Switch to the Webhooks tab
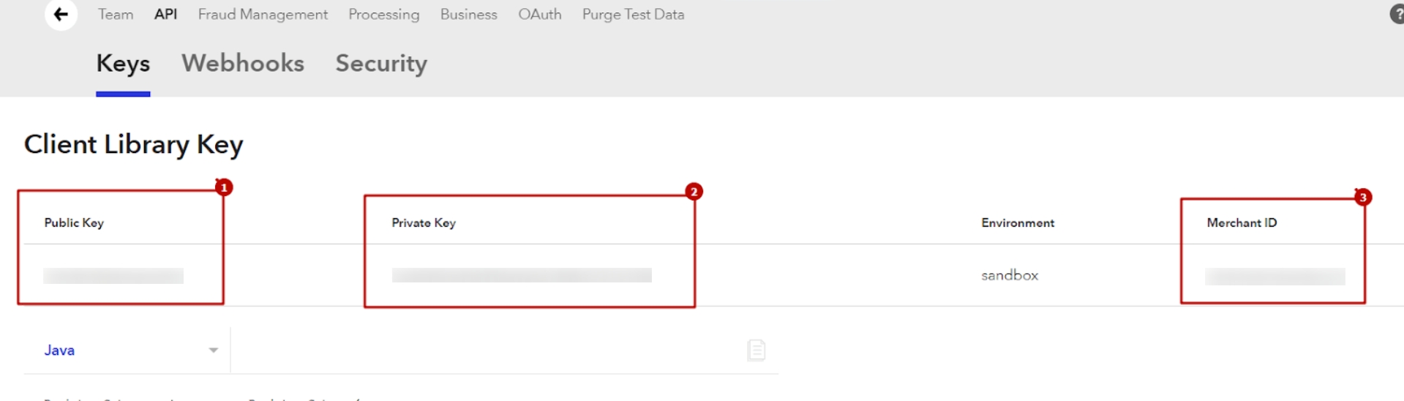 242,64
